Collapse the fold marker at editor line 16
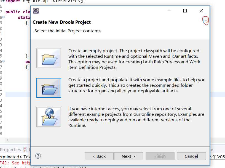225x168 pixels. [4, 61]
